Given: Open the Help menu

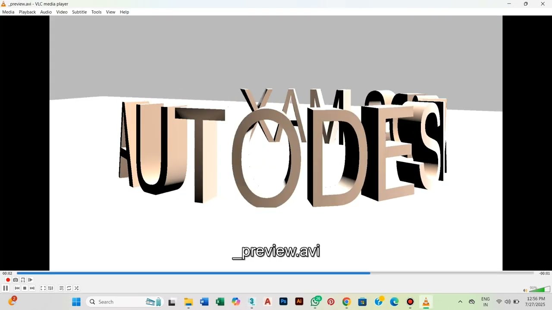Looking at the screenshot, I should click(124, 12).
